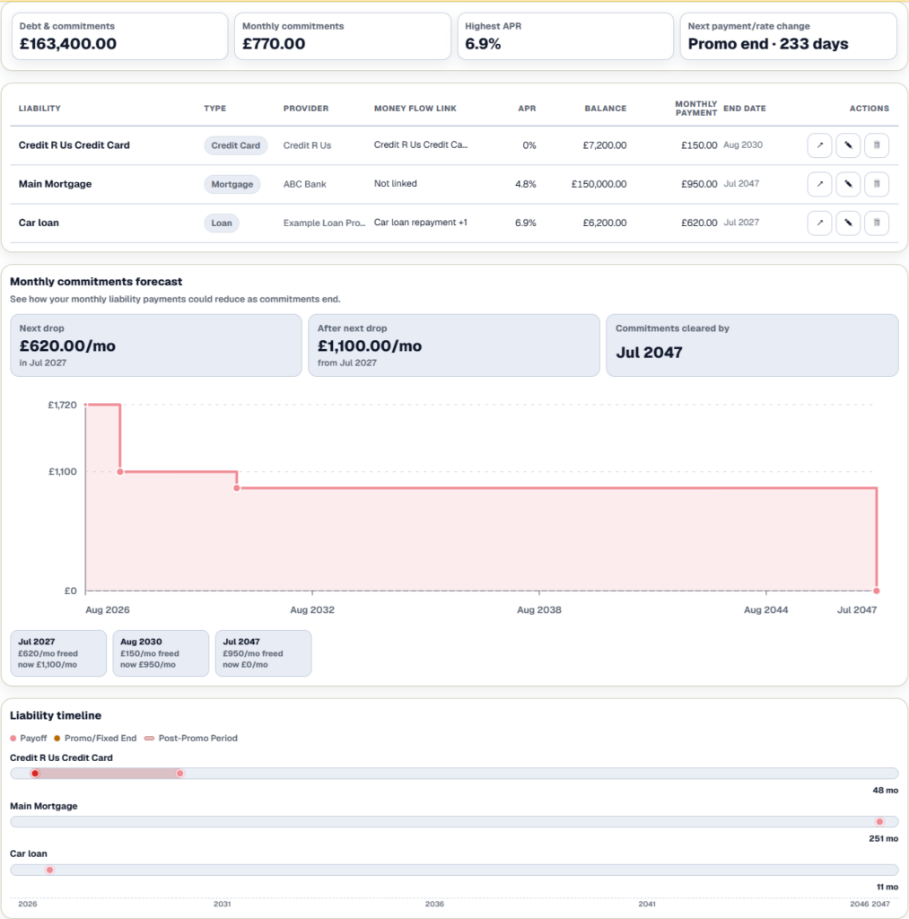
Task: Sort by the MONEY FLOW LINK column header
Action: 415,109
